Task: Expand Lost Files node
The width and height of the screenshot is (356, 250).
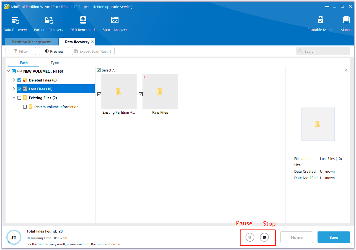Action: [14, 89]
